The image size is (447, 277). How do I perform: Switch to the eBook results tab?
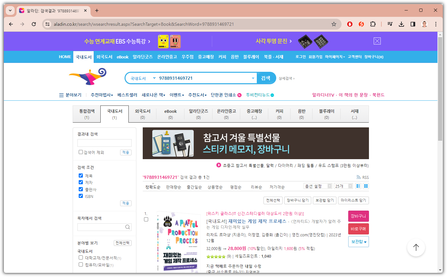(x=170, y=114)
